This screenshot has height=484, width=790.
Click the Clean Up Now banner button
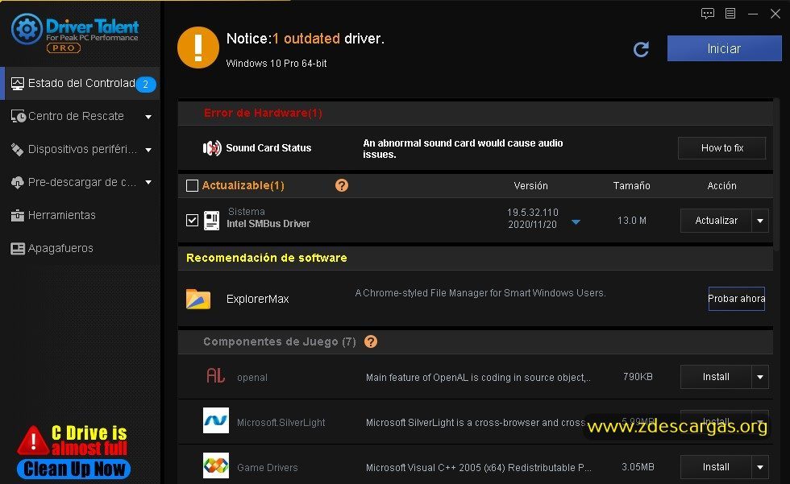click(x=73, y=469)
